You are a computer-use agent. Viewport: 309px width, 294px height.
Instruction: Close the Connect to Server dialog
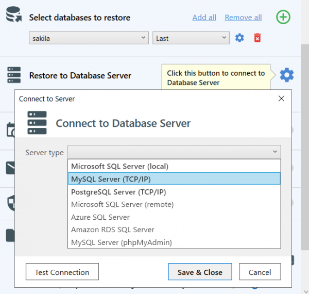(281, 99)
